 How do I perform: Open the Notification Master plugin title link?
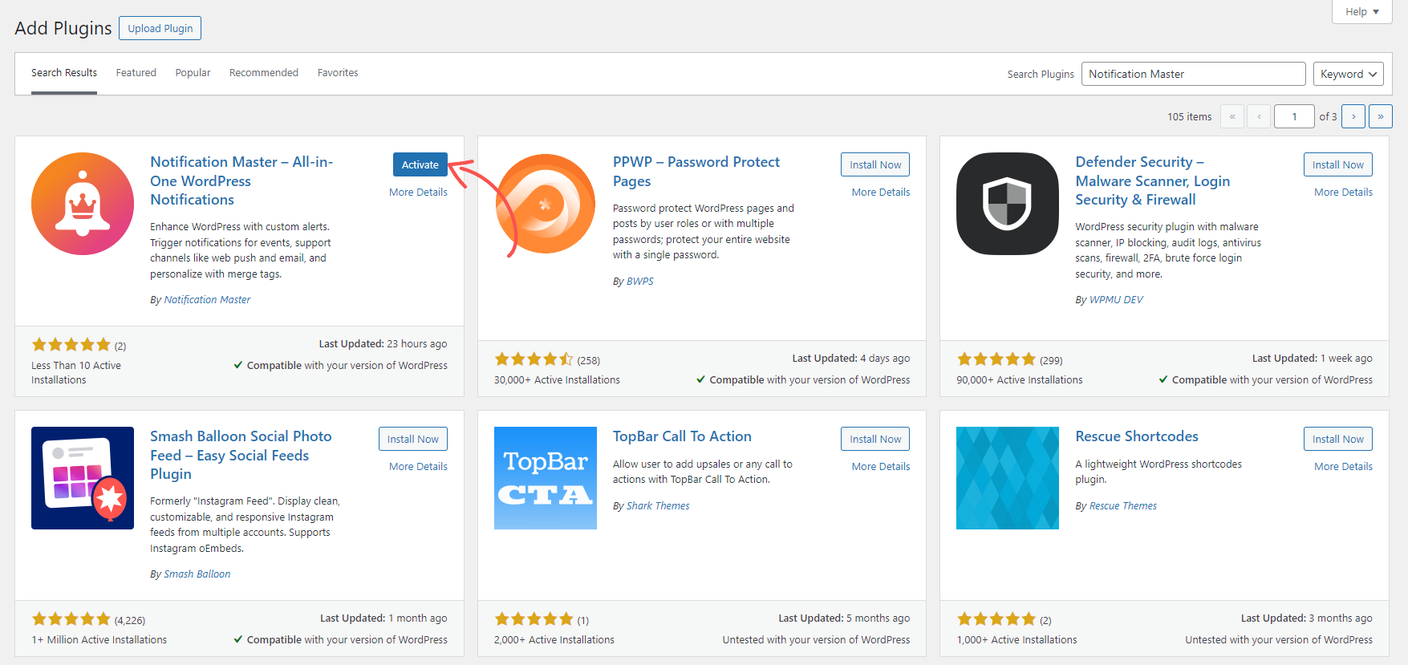tap(241, 180)
